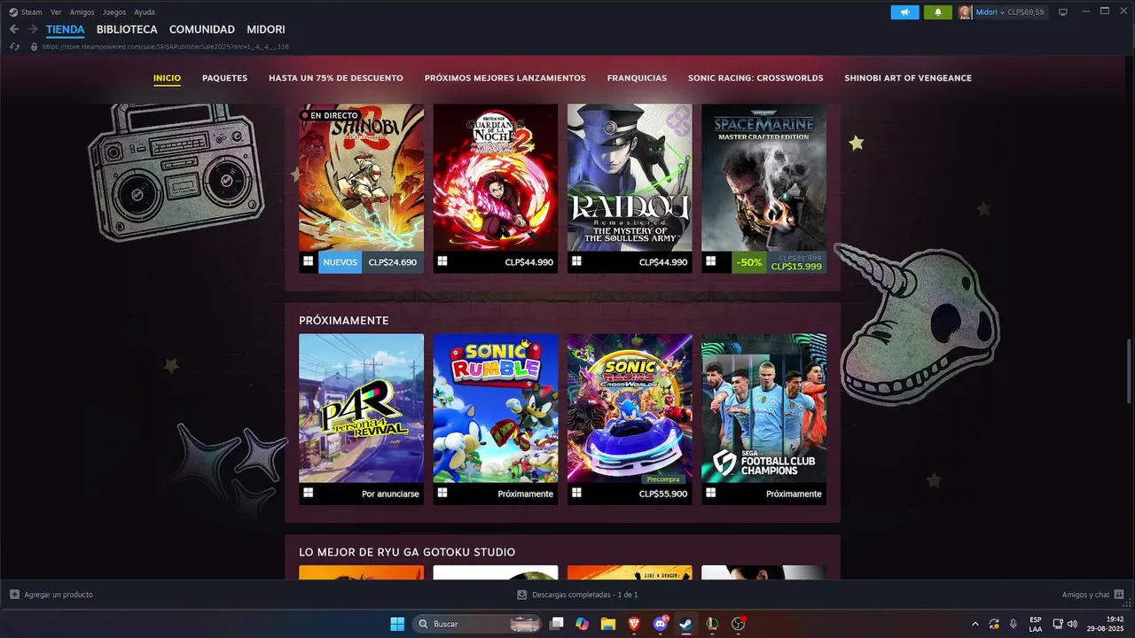Expand the Midori account dropdown
Viewport: 1135px width, 638px height.
click(x=1003, y=12)
